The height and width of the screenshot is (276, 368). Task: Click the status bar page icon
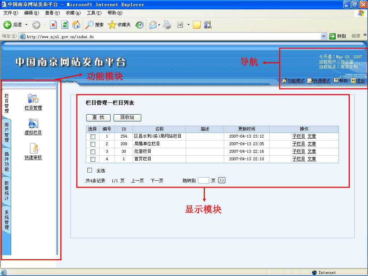(x=3, y=272)
